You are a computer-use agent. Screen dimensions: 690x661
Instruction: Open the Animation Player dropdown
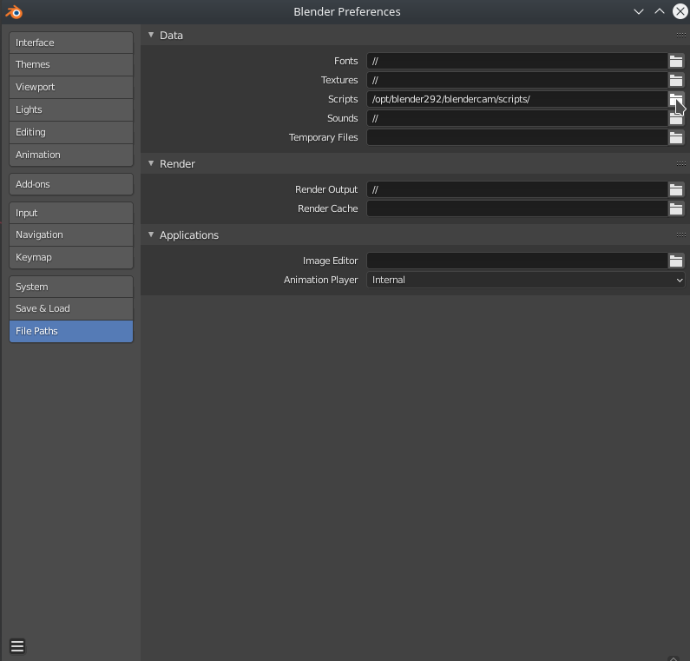[526, 280]
